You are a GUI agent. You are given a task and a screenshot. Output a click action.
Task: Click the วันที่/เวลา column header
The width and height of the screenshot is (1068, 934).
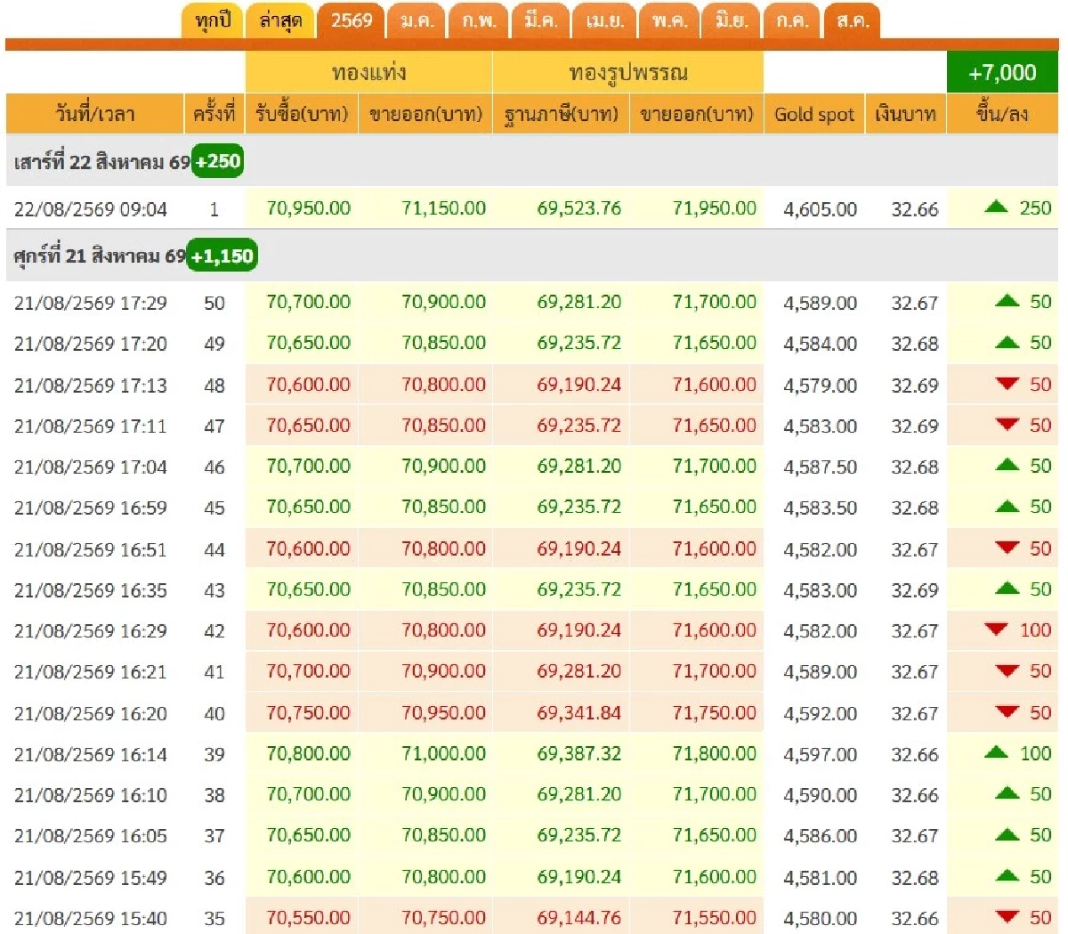[x=94, y=114]
